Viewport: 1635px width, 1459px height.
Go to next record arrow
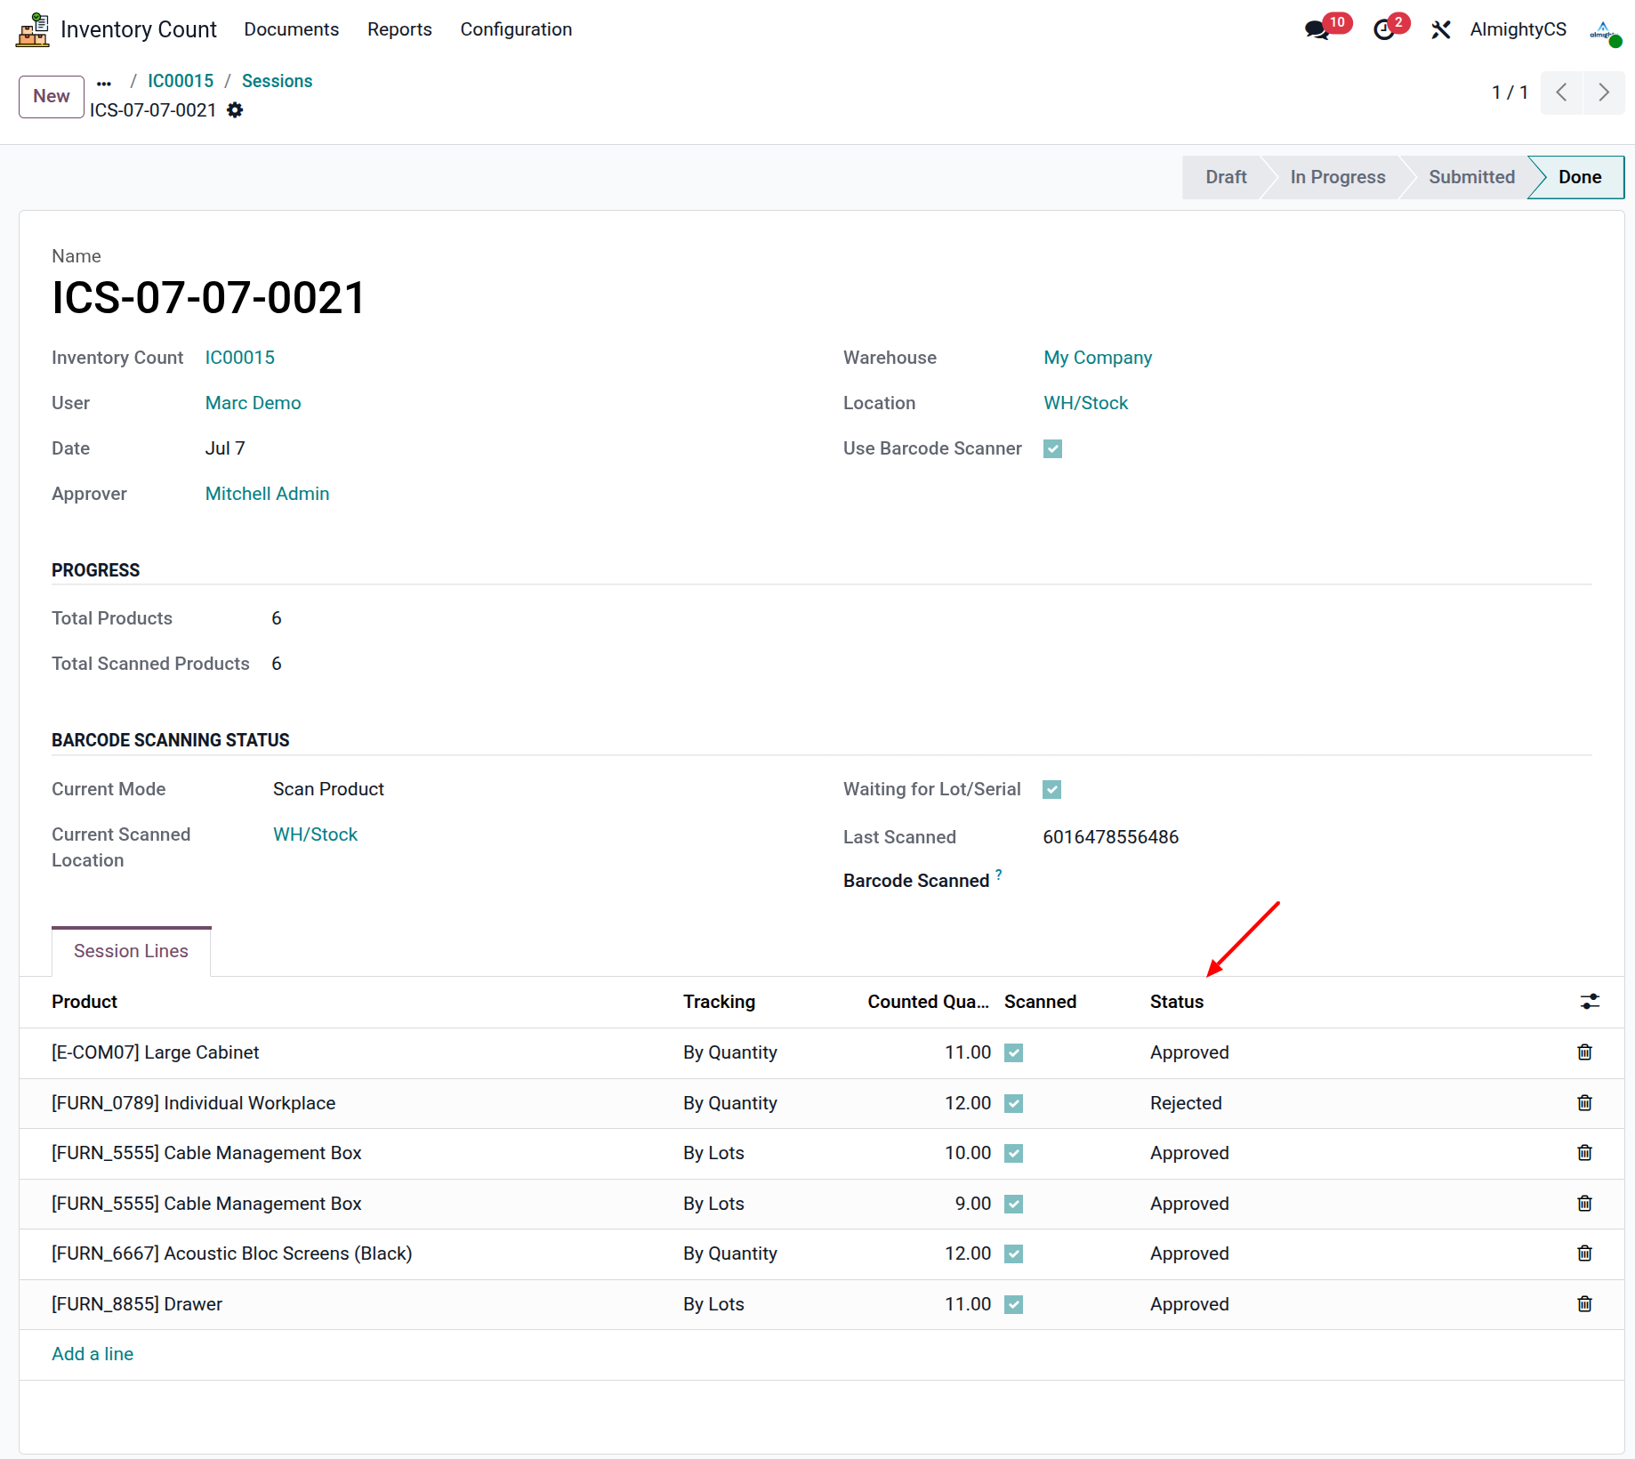click(1604, 93)
